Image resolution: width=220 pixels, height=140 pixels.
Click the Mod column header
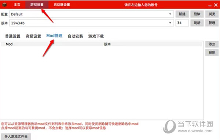(9, 44)
